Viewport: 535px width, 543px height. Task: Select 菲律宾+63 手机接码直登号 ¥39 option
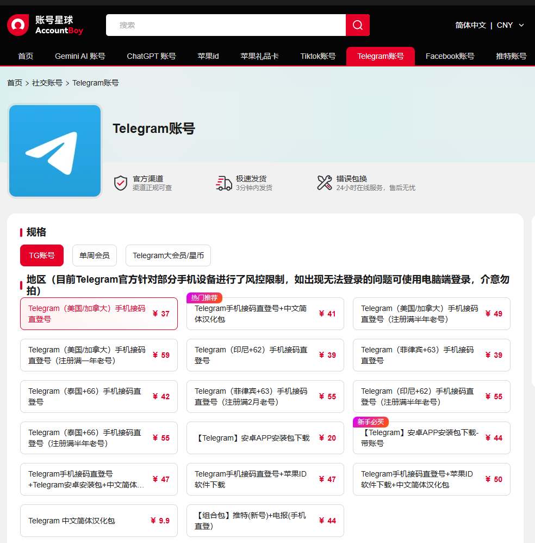(432, 355)
